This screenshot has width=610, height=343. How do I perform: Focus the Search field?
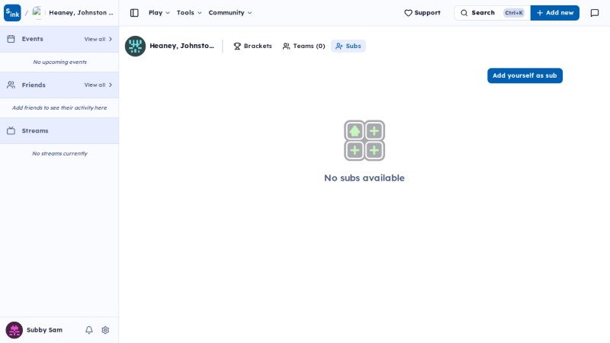tap(492, 13)
